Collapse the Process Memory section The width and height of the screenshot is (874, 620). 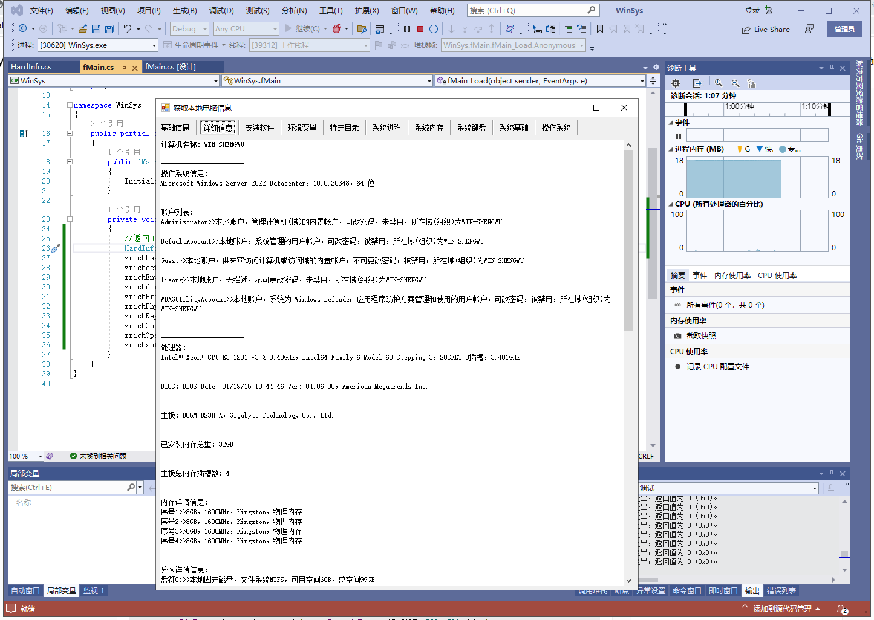(x=671, y=149)
